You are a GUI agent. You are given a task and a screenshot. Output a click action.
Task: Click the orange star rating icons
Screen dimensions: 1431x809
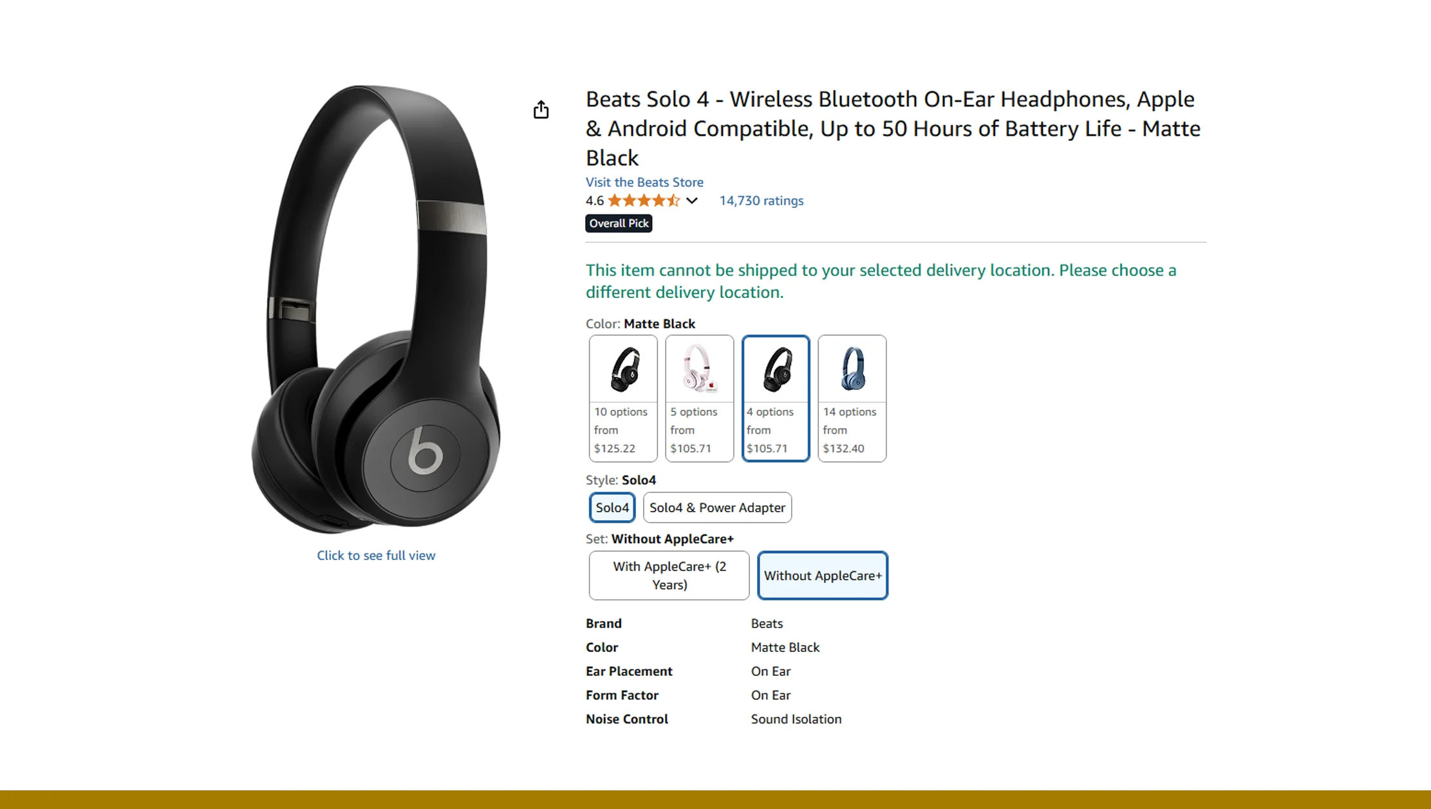coord(643,201)
